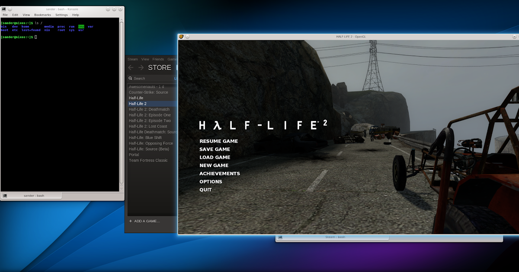This screenshot has width=519, height=272.
Task: Open the View menu in Steam window
Action: tap(145, 59)
